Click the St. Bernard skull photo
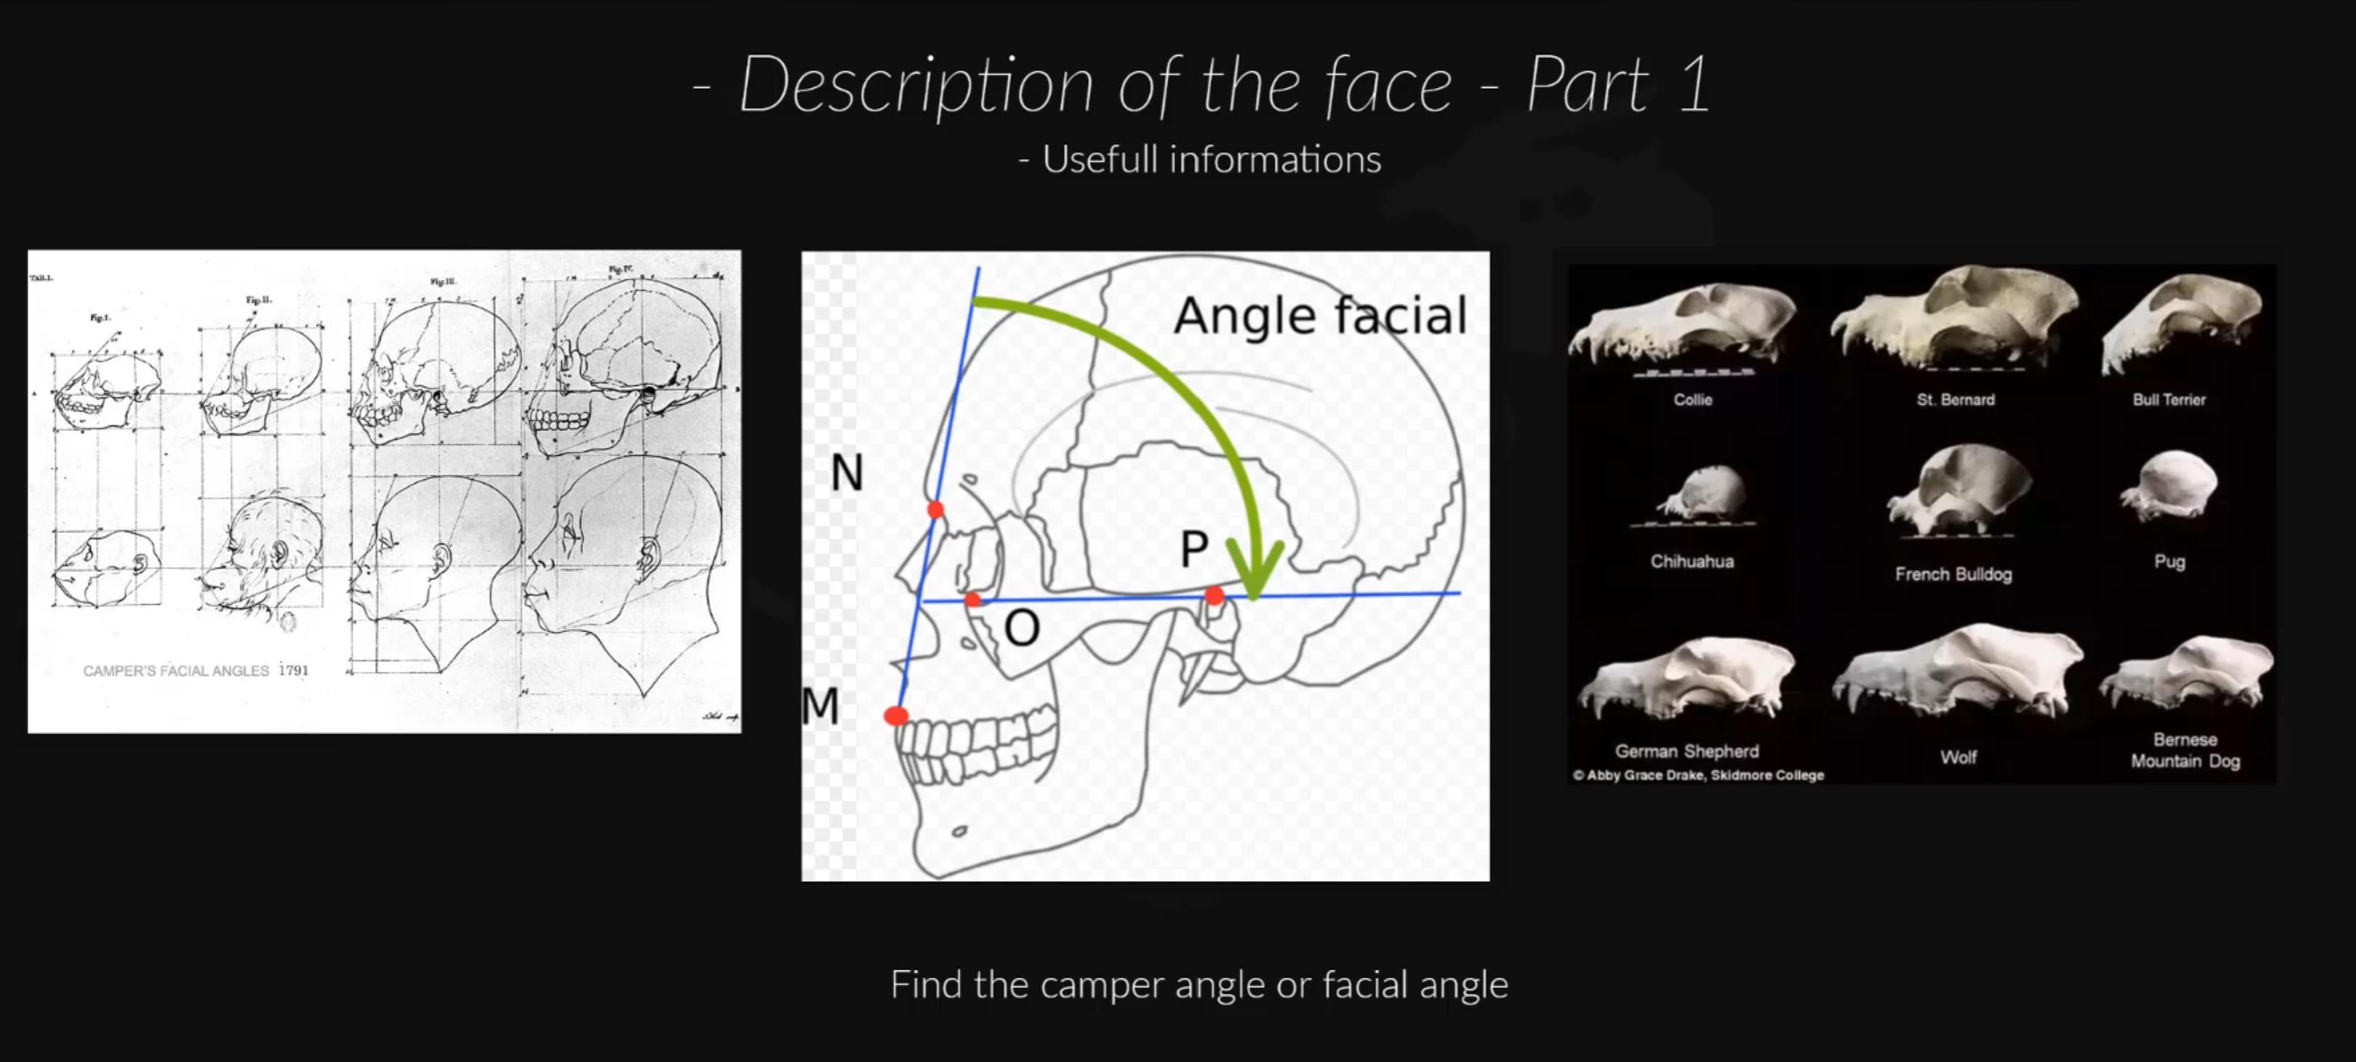Image resolution: width=2356 pixels, height=1062 pixels. (x=1955, y=317)
